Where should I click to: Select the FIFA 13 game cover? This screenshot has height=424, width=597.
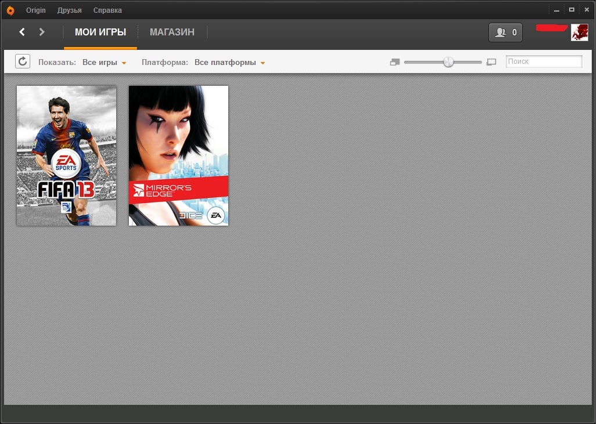[67, 155]
